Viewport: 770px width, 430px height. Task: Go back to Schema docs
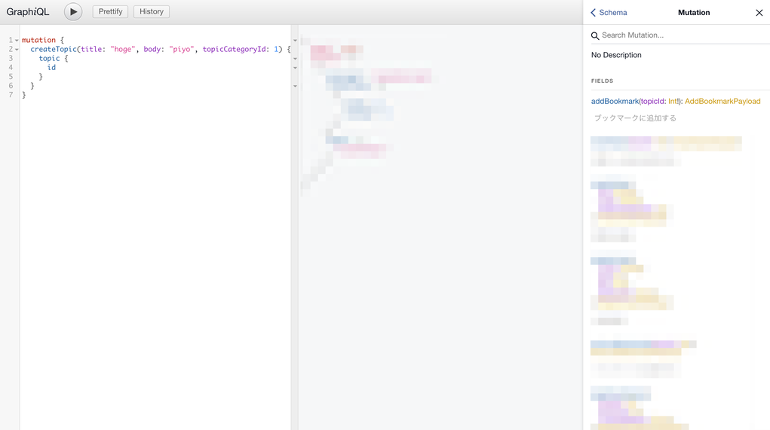609,13
